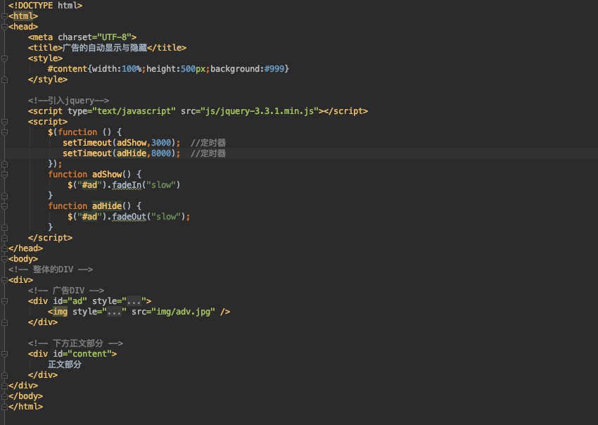Fold the second <script> block in gutter

5,122
